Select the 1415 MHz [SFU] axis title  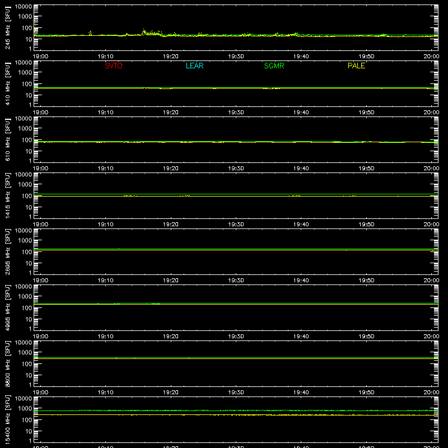tap(7, 195)
